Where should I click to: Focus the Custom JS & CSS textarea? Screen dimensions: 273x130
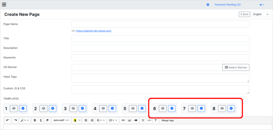click(160, 89)
